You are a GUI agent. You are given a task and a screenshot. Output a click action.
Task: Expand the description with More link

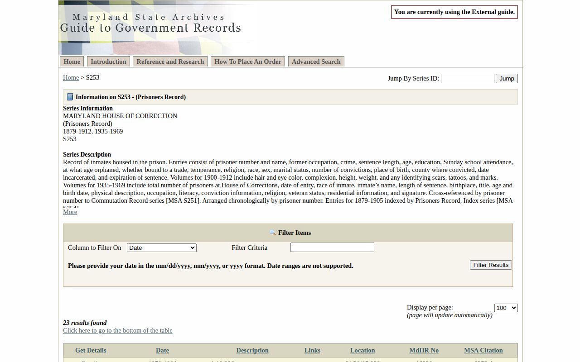pos(70,212)
